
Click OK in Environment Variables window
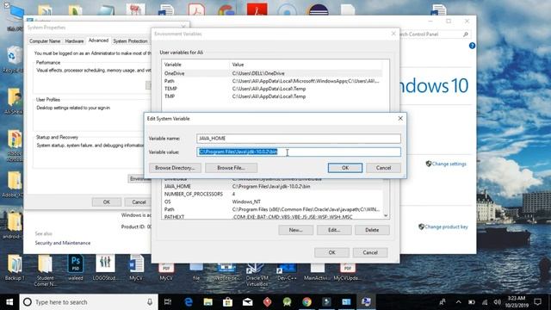[331, 252]
